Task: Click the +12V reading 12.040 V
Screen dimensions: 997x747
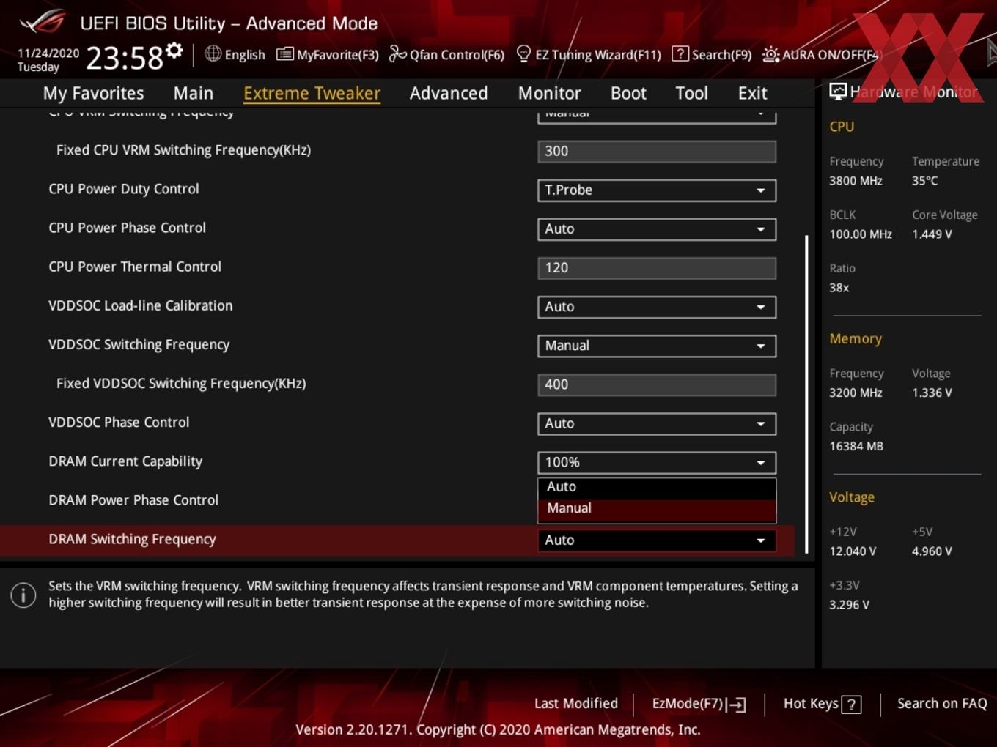Action: (x=853, y=551)
